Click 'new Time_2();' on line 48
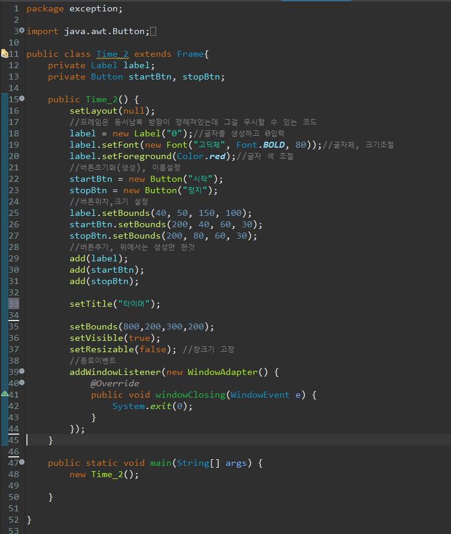 [x=104, y=474]
